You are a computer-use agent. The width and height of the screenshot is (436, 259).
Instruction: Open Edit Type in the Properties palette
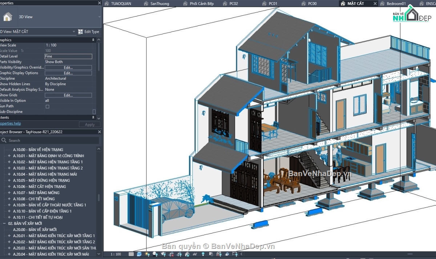89,32
